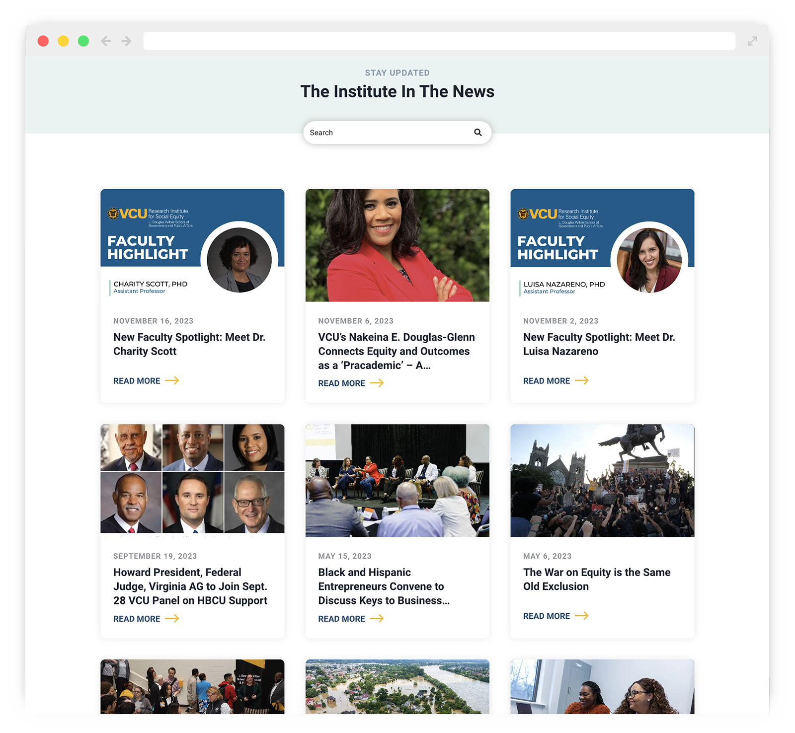Open headline The War on Equity article
795x733 pixels.
pos(597,579)
